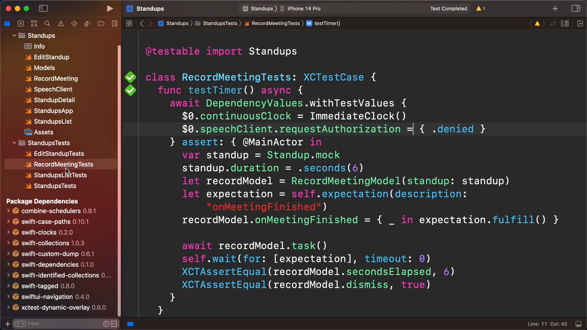Click RecordMeetingTests in the jump bar
The image size is (587, 330).
tap(272, 23)
